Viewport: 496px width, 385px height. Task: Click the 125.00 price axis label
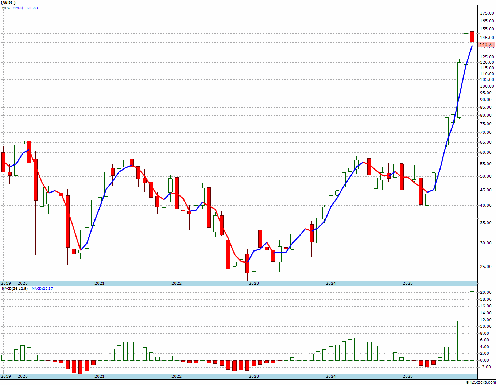(x=487, y=57)
